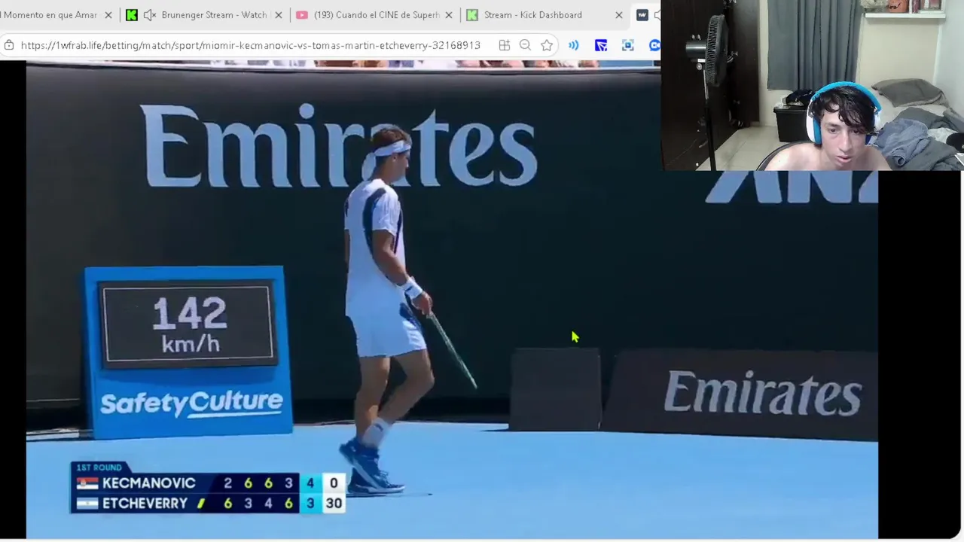The height and width of the screenshot is (542, 964).
Task: Select the Momento en que Amar tab
Action: click(49, 15)
